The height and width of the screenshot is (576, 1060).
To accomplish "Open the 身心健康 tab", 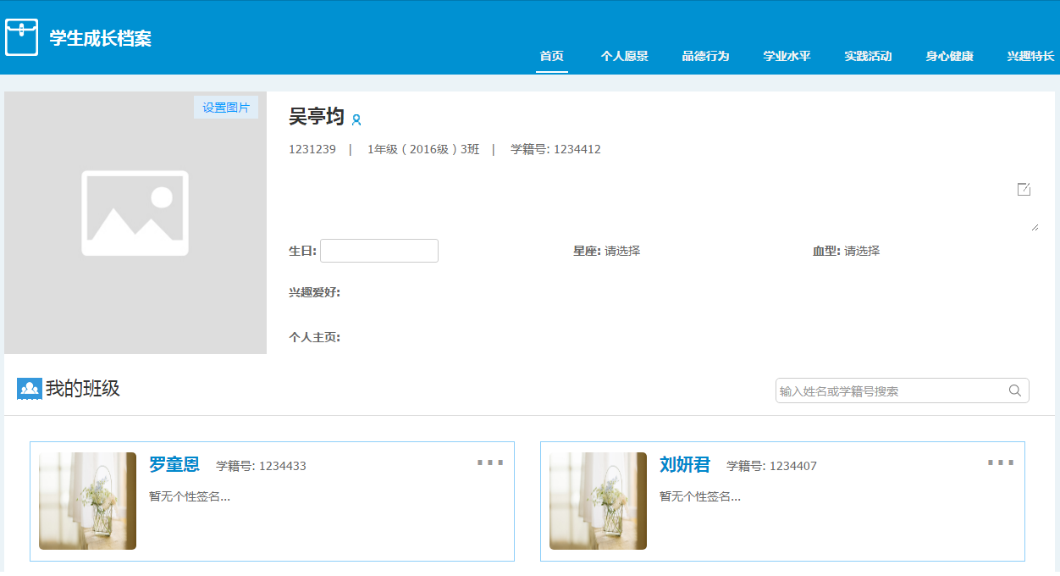I will (x=950, y=56).
